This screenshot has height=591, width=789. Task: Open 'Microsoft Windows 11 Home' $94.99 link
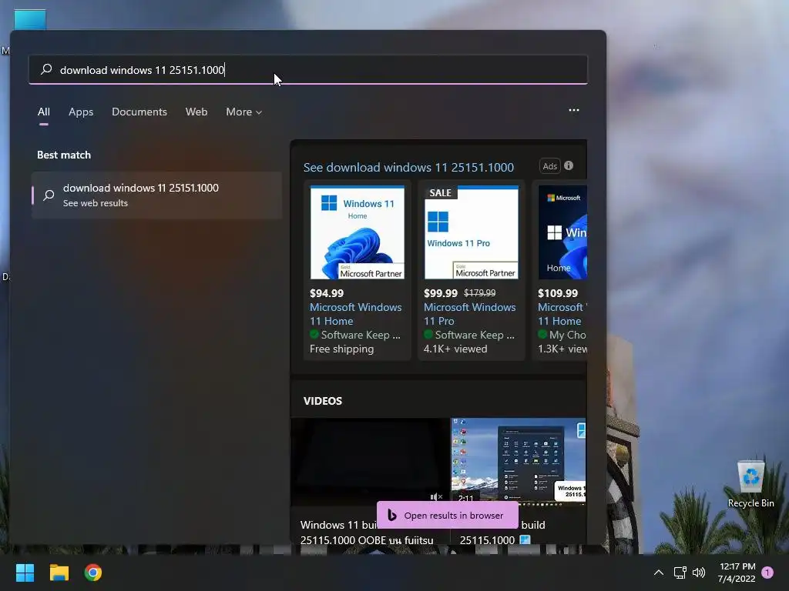click(356, 314)
